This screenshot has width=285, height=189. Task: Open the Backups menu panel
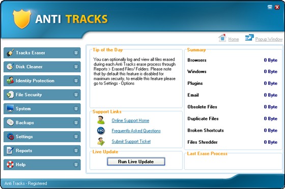pyautogui.click(x=42, y=122)
